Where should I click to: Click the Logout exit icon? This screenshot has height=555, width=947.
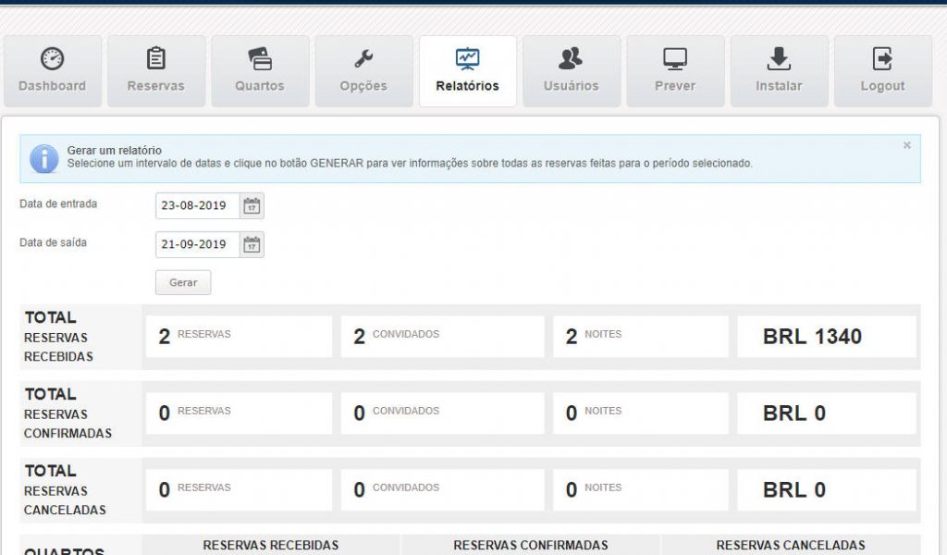pyautogui.click(x=882, y=59)
